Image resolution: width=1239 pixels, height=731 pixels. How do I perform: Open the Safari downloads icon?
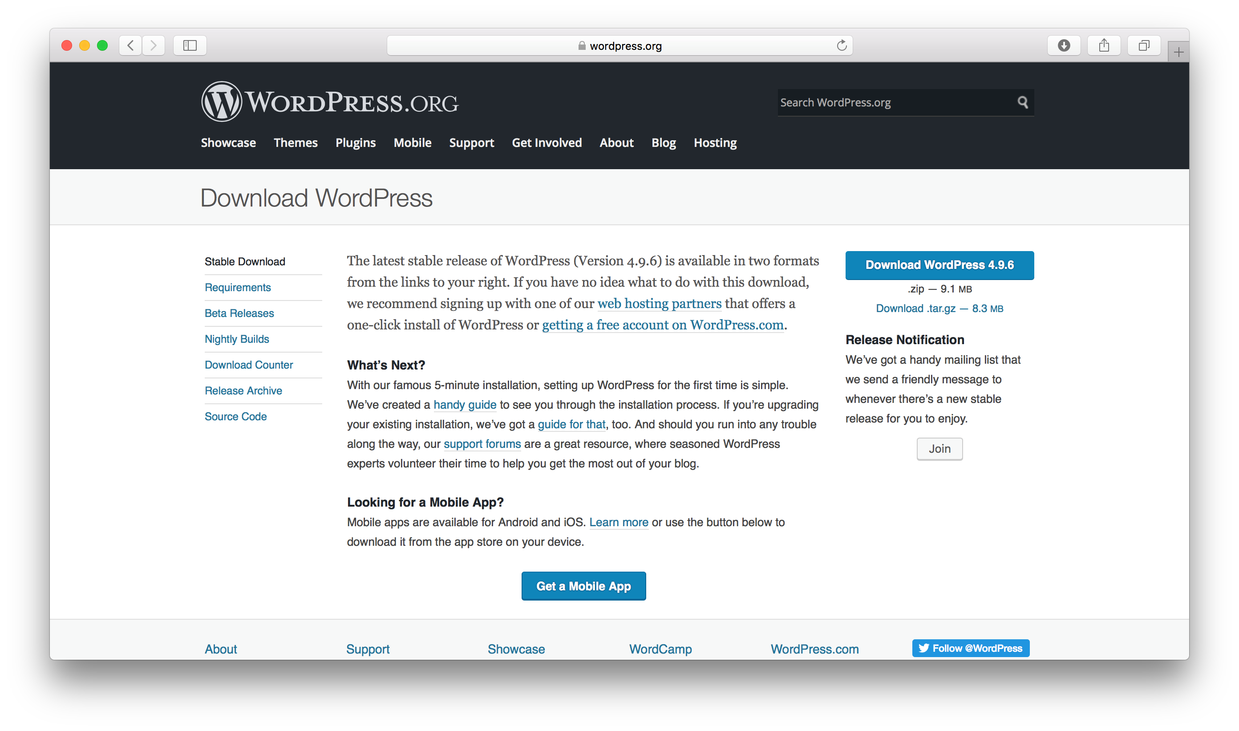(1064, 46)
